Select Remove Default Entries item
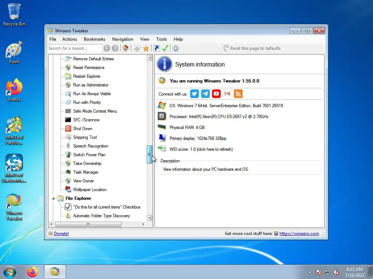This screenshot has height=279, width=373. 94,58
